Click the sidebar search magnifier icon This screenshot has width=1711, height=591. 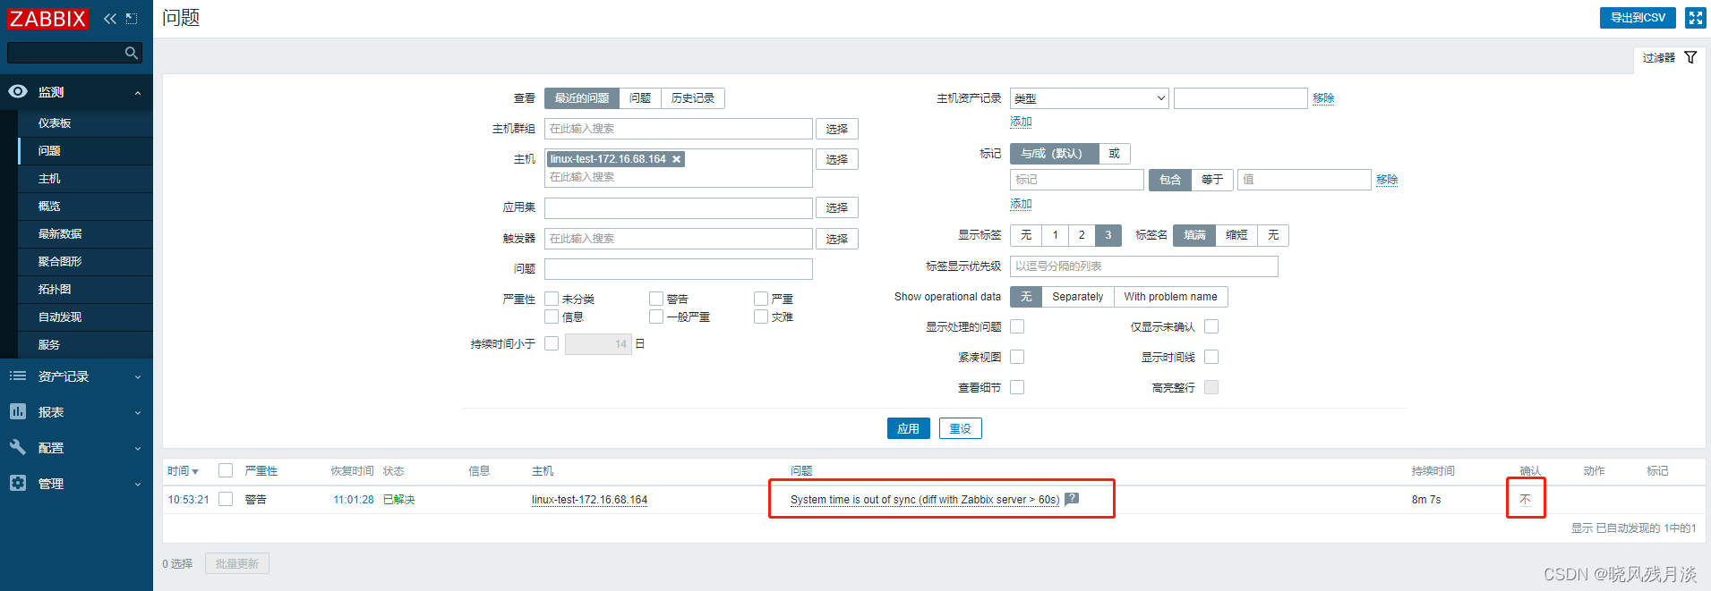132,54
